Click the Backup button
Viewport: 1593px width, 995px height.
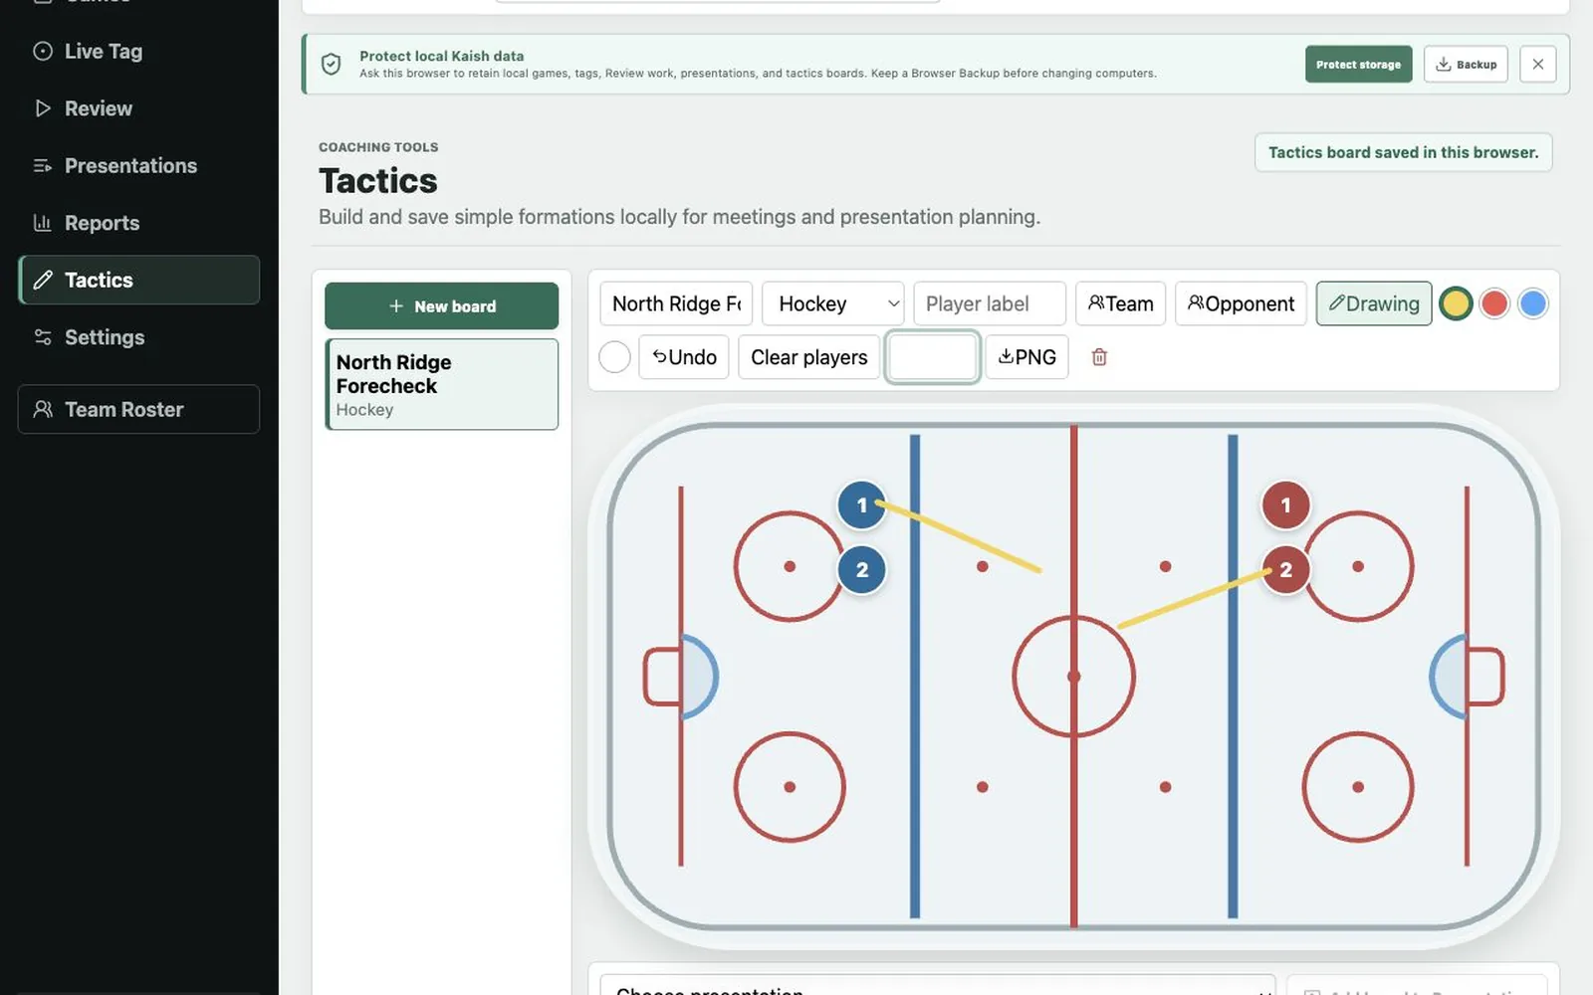[1466, 65]
